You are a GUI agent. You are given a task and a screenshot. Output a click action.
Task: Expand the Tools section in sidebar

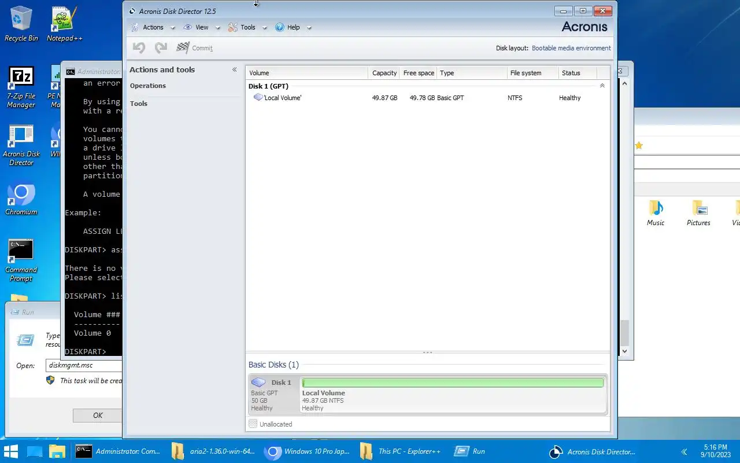139,104
